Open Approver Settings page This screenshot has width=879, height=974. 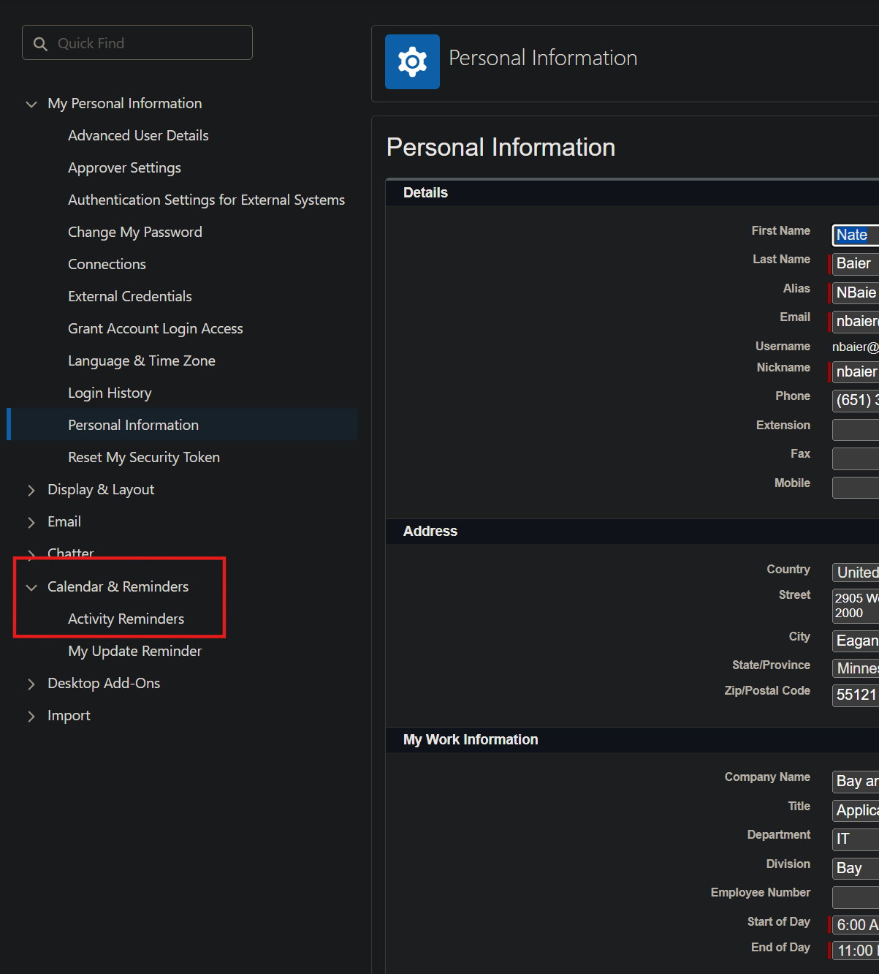pos(124,168)
